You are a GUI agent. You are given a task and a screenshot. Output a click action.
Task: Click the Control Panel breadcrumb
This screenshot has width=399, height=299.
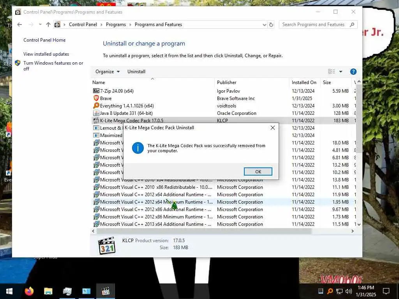[x=83, y=25]
